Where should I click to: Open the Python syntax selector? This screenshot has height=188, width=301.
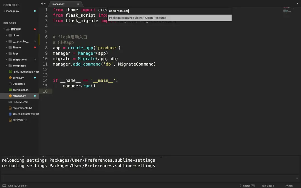288,186
